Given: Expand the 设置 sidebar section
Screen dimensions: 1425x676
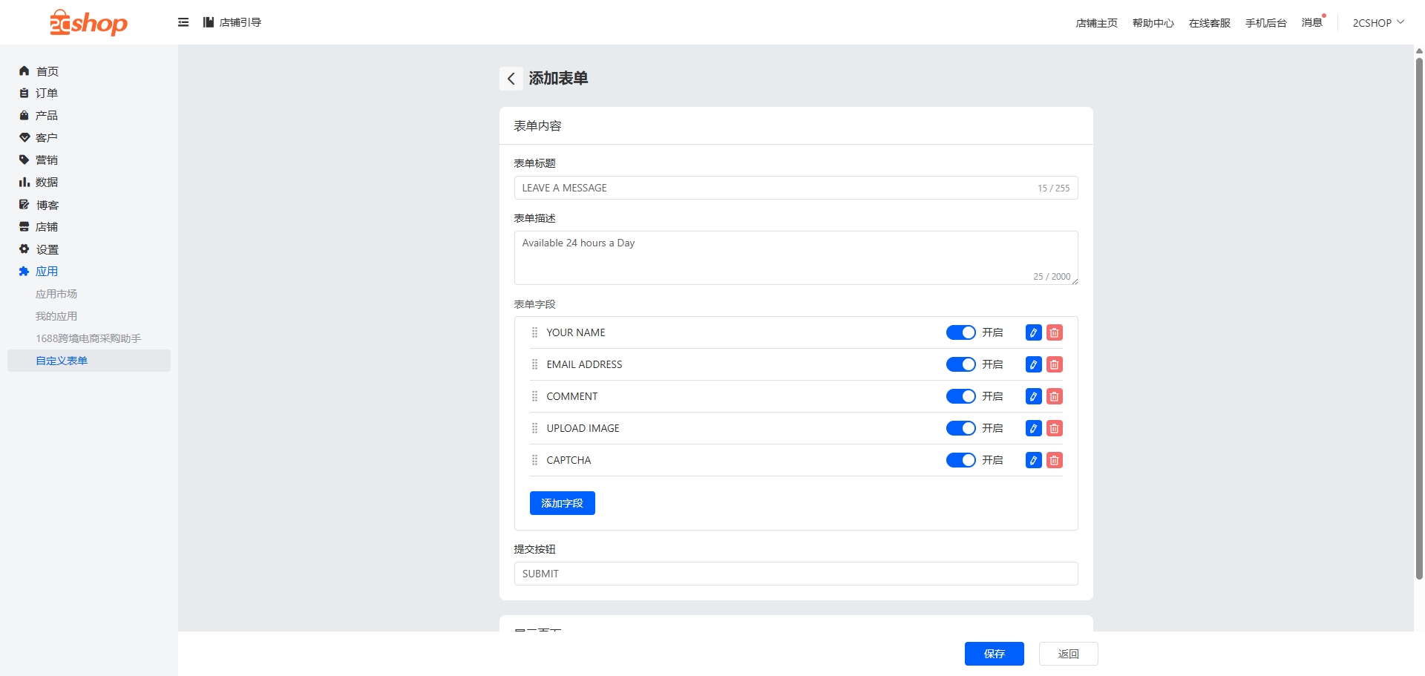Looking at the screenshot, I should coord(47,249).
